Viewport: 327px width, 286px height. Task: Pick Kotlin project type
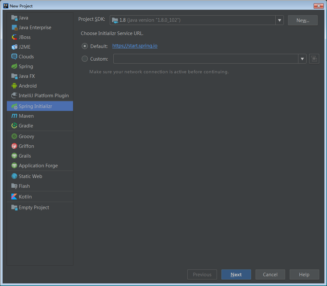pyautogui.click(x=40, y=197)
